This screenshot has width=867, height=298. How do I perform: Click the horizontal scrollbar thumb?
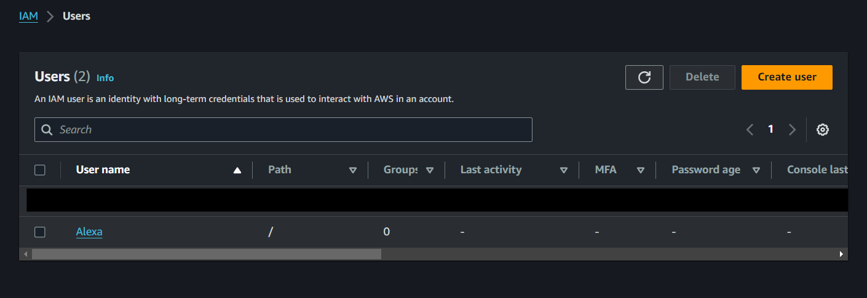pyautogui.click(x=206, y=254)
